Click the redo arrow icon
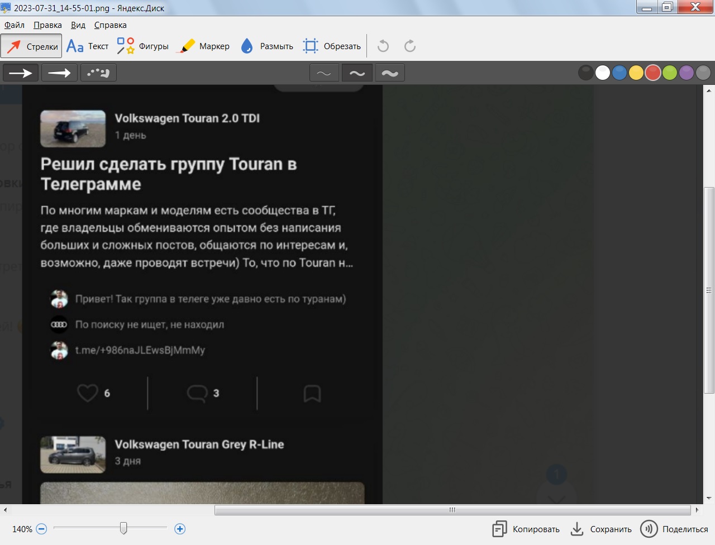This screenshot has height=545, width=715. pyautogui.click(x=410, y=46)
